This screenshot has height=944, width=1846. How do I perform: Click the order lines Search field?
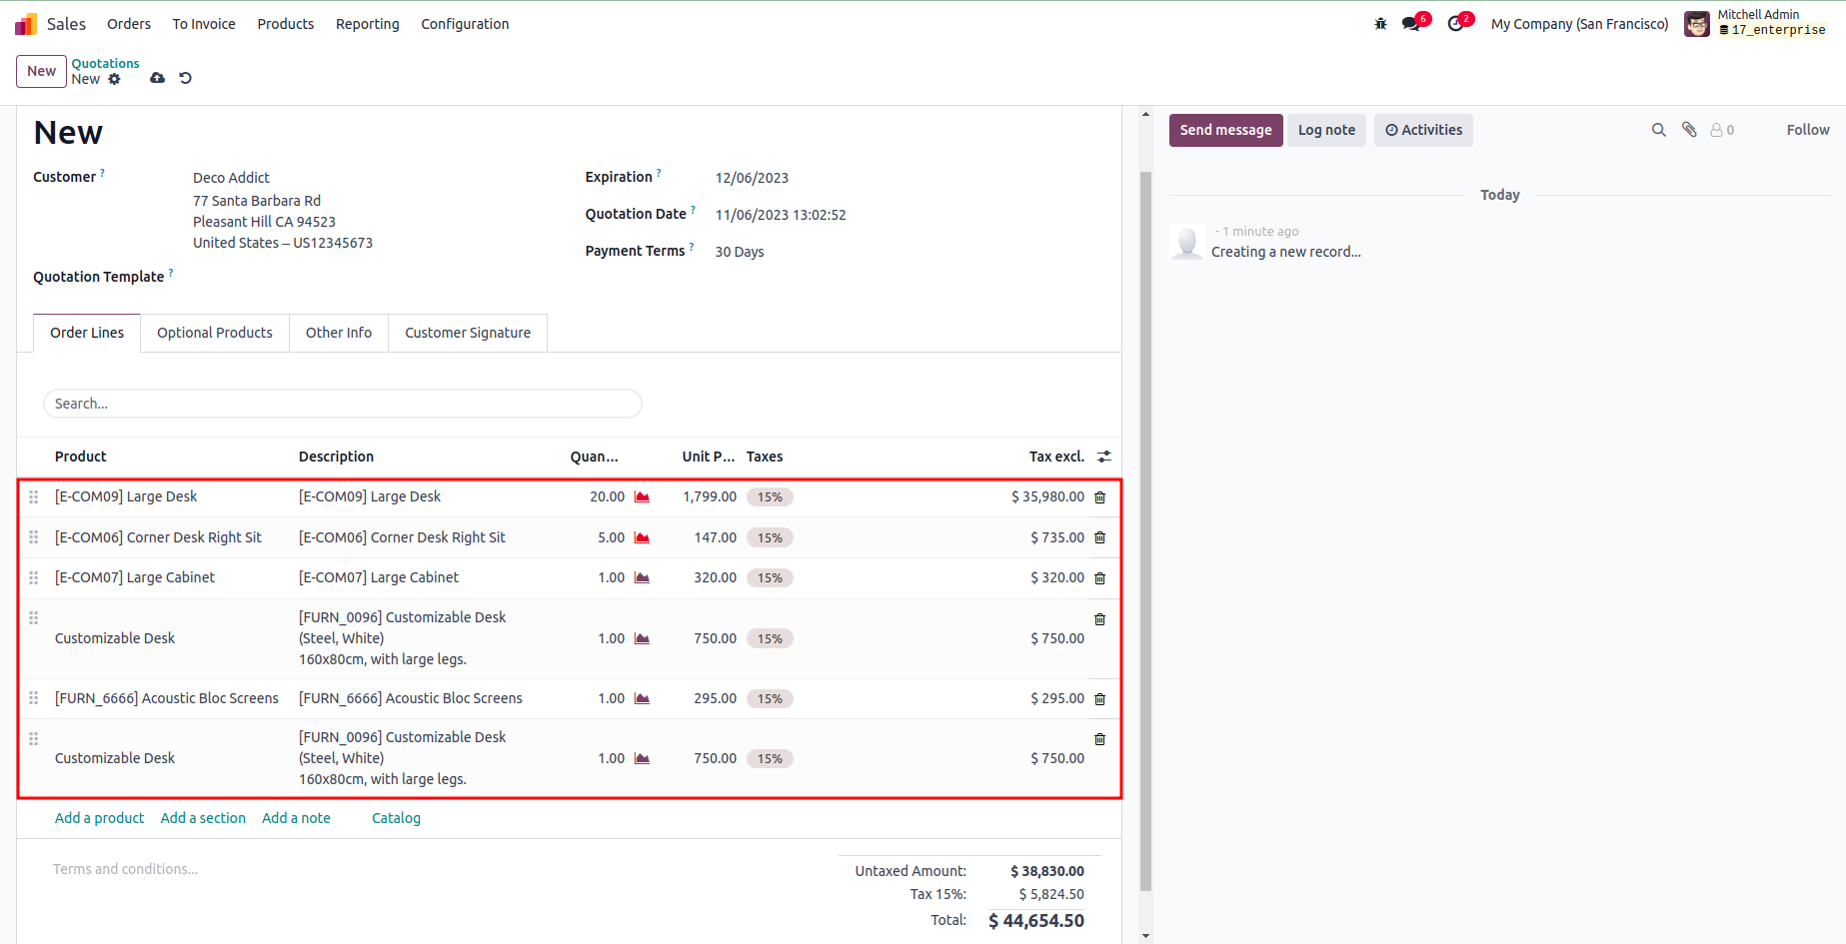click(x=342, y=404)
